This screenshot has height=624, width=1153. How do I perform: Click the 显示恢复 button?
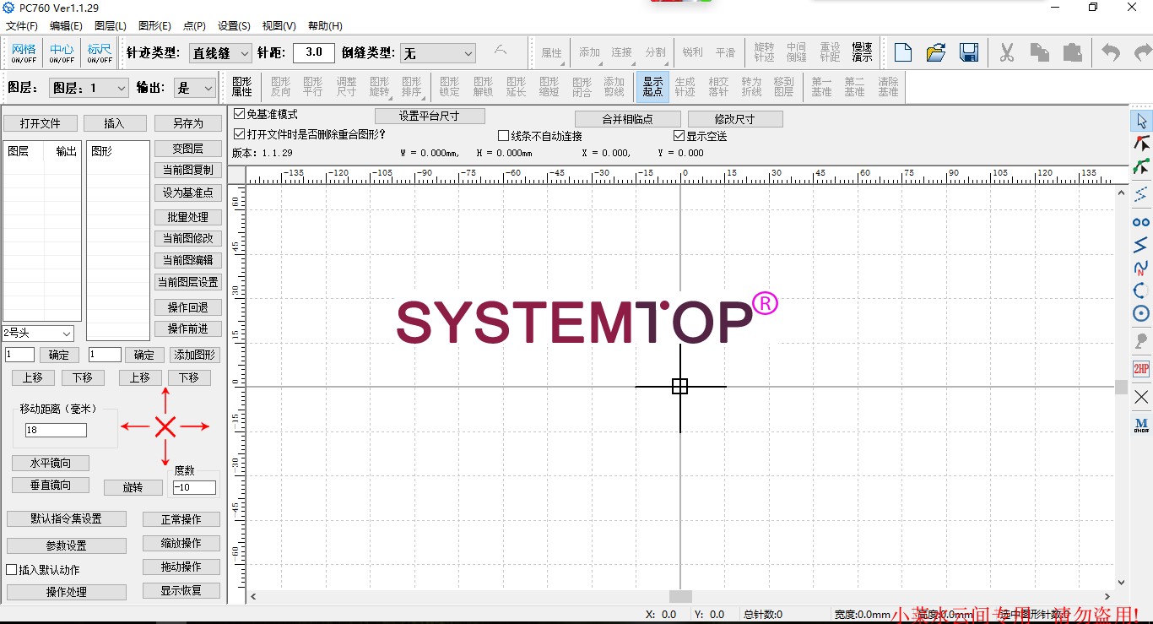[x=181, y=591]
